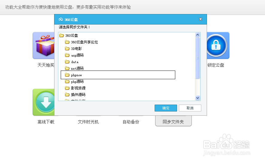Click folder icon of 360云盘共享论坛
This screenshot has height=162, width=265.
point(67,42)
